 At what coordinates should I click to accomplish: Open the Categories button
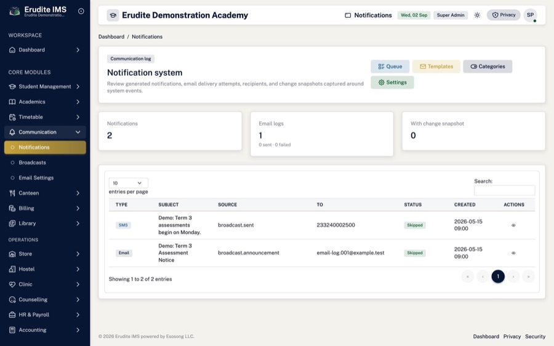tap(488, 66)
